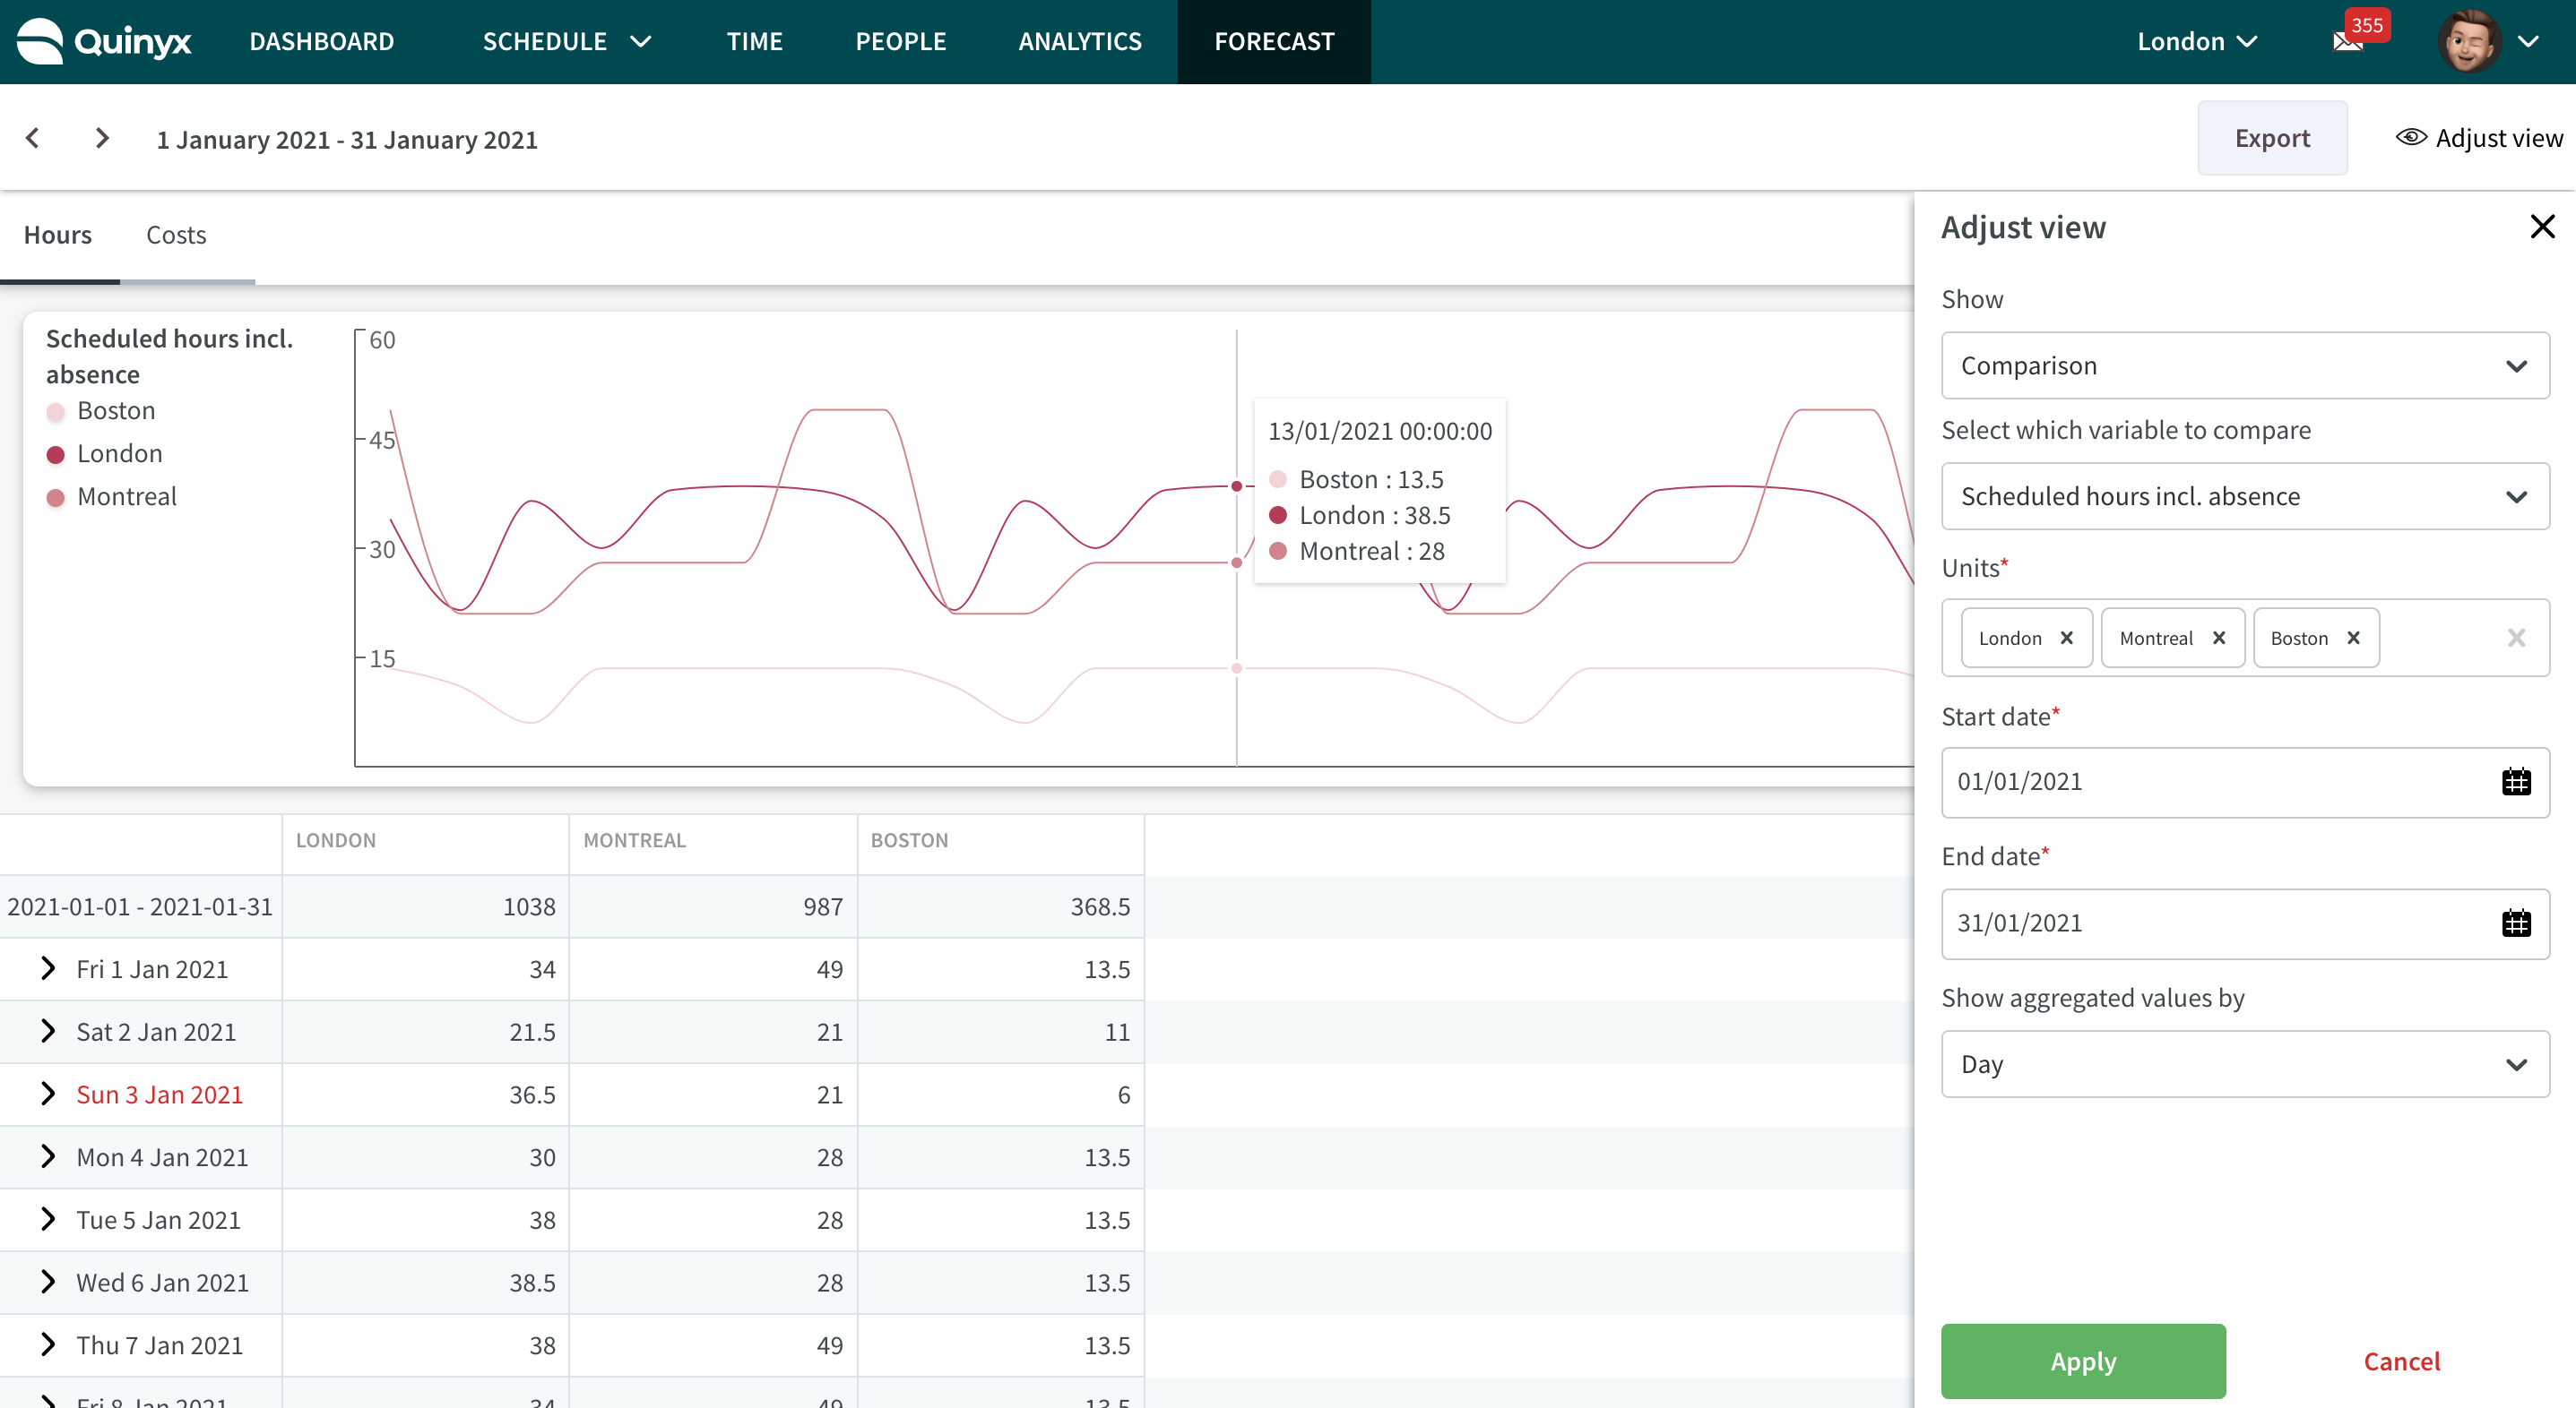Click the Units multi-select field
This screenshot has width=2576, height=1408.
point(2245,638)
